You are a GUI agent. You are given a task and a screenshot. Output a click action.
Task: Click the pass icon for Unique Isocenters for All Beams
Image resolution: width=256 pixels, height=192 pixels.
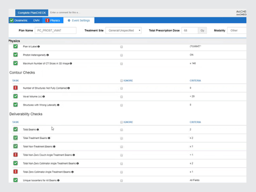[x=15, y=180]
